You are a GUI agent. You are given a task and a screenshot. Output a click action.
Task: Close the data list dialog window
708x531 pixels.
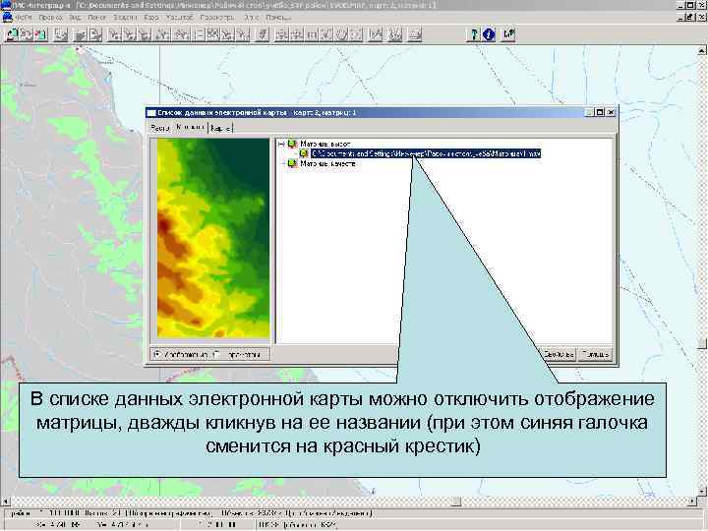click(611, 112)
